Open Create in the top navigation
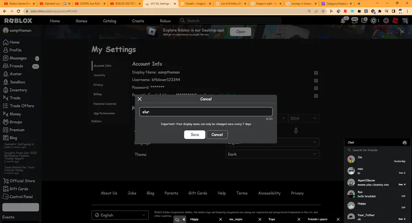This screenshot has width=412, height=223. coord(138,21)
